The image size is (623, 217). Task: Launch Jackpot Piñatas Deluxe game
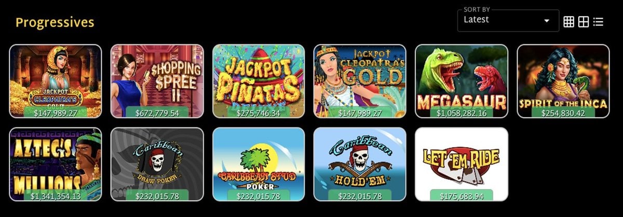coord(259,81)
